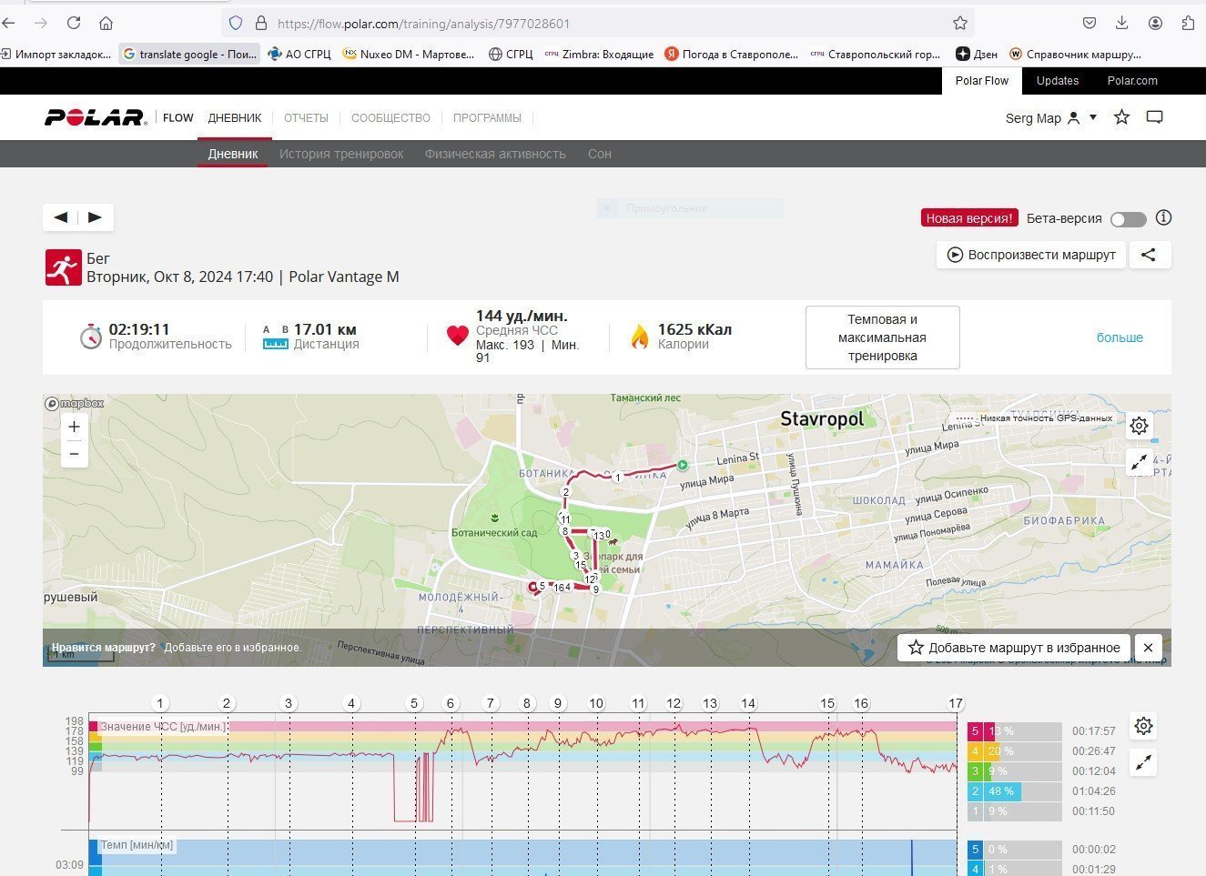Open the translate google bookmark
The width and height of the screenshot is (1206, 876).
[x=190, y=55]
